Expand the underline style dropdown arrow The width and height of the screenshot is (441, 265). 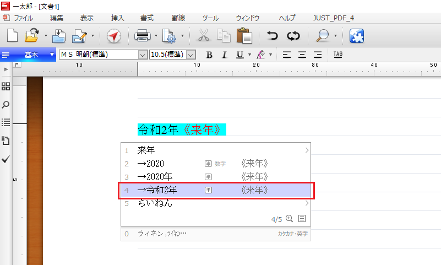click(249, 55)
